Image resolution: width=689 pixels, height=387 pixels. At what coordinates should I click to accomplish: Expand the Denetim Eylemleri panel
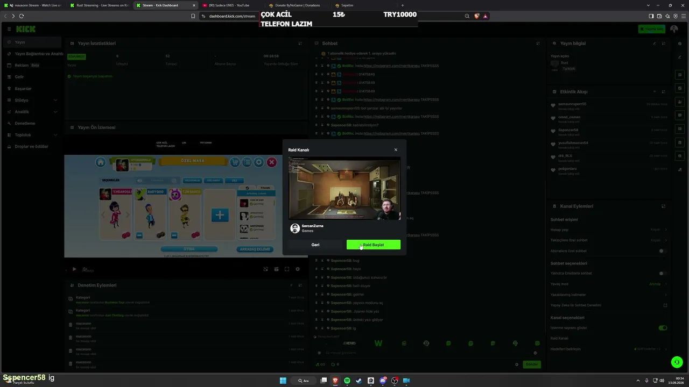[x=300, y=285]
